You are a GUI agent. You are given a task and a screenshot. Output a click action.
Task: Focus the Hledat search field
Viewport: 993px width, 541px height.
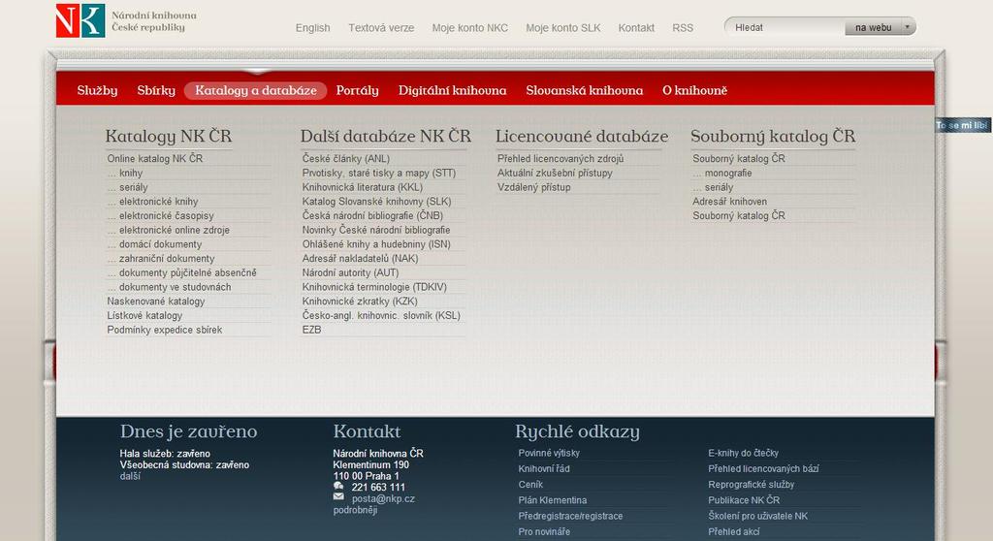785,27
